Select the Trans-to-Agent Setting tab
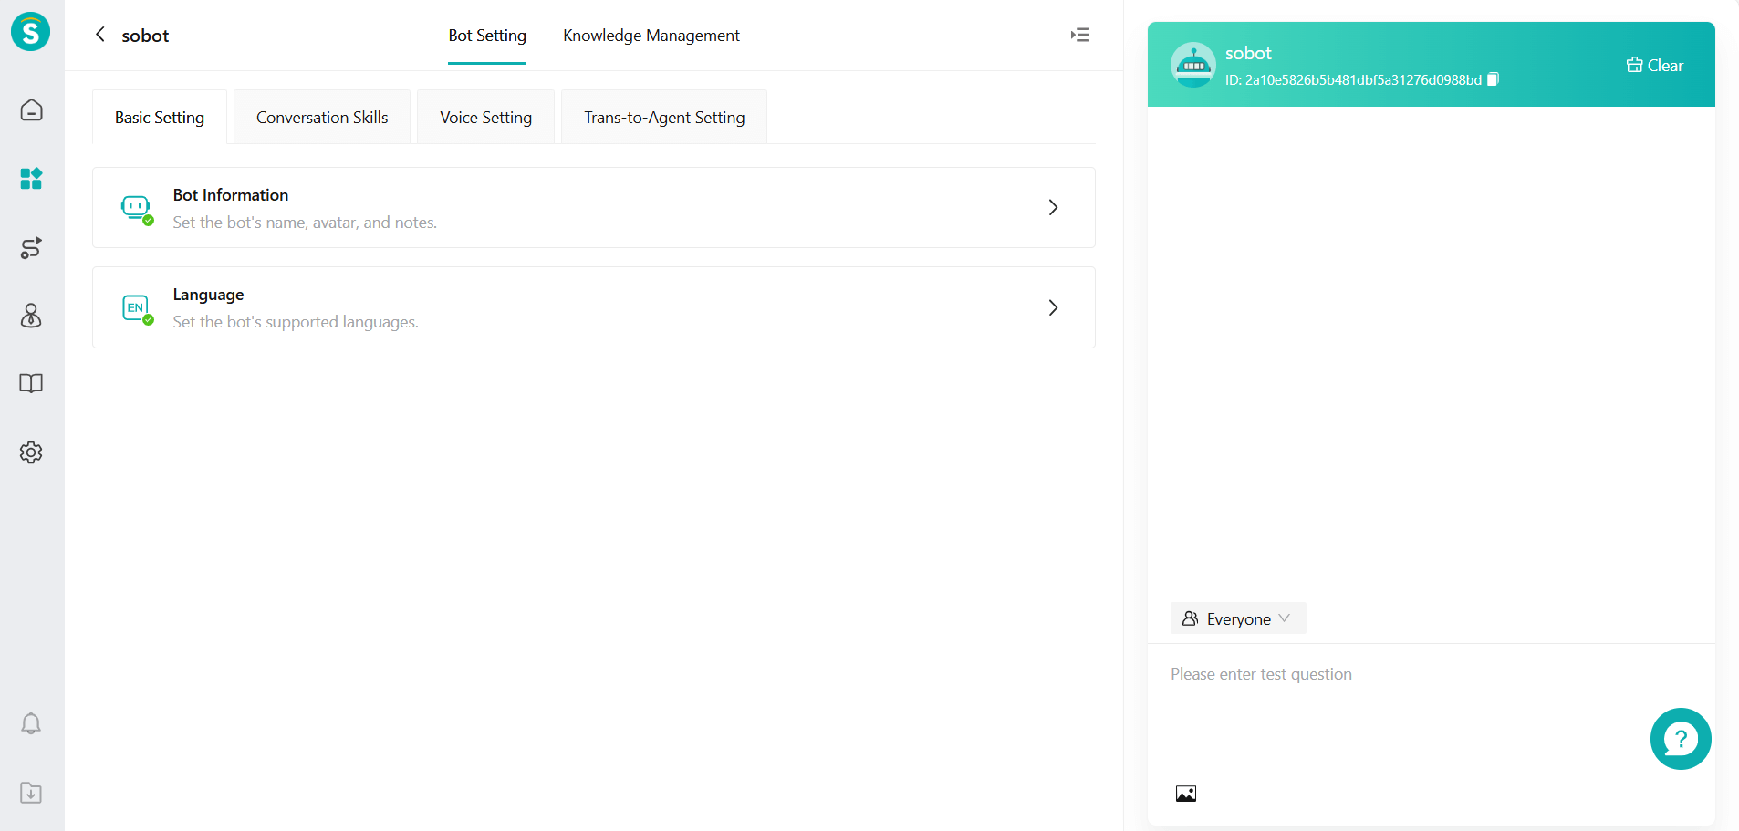Viewport: 1739px width, 831px height. (x=664, y=117)
